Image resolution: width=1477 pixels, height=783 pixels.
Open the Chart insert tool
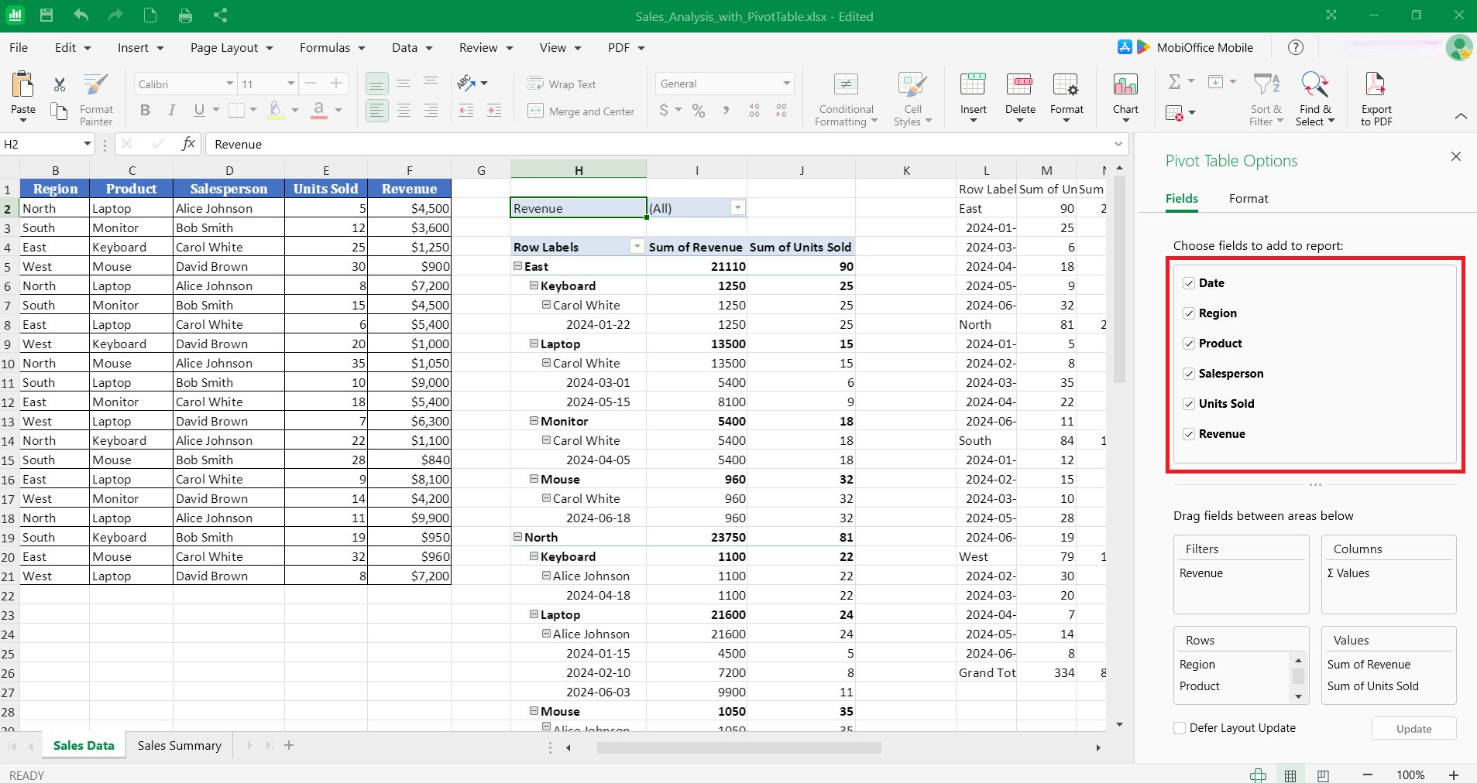click(x=1125, y=85)
